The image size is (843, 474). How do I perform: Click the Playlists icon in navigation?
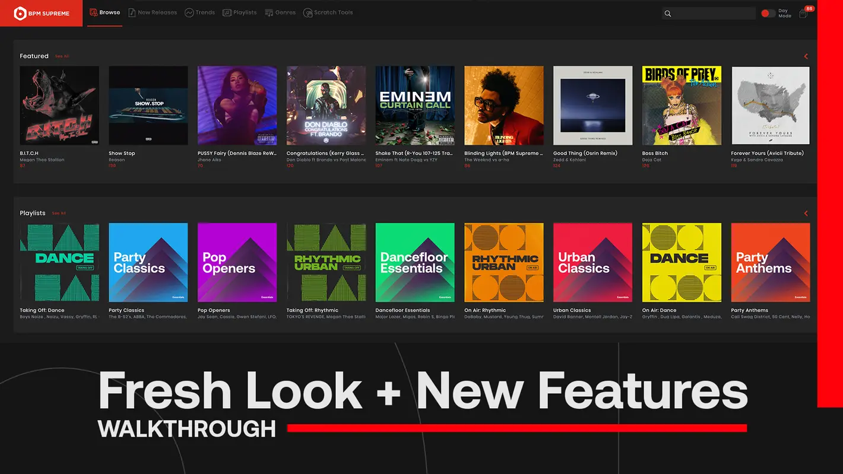coord(227,12)
